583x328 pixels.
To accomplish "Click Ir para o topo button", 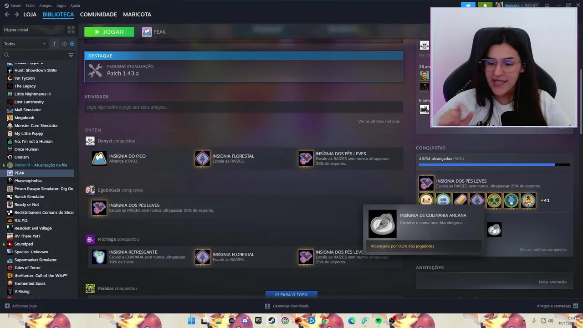I will (x=291, y=295).
